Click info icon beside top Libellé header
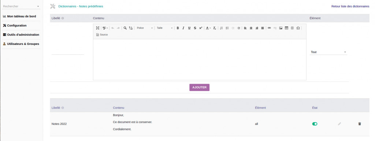Screen dimensions: 375x141 point(63,18)
